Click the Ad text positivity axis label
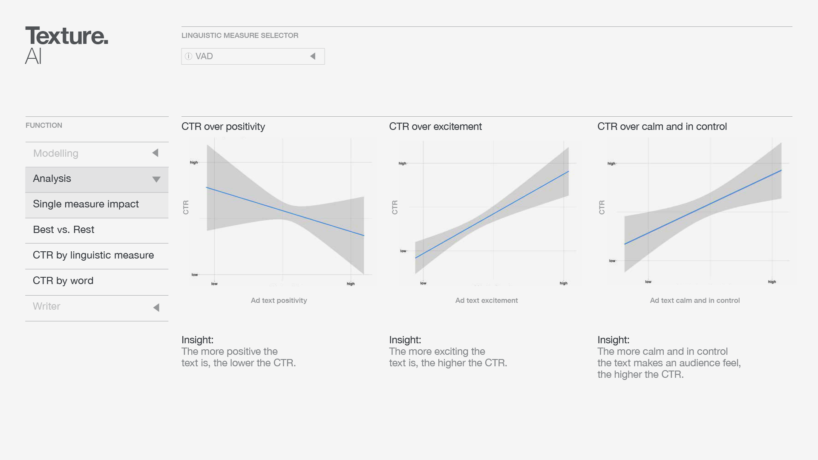 279,300
